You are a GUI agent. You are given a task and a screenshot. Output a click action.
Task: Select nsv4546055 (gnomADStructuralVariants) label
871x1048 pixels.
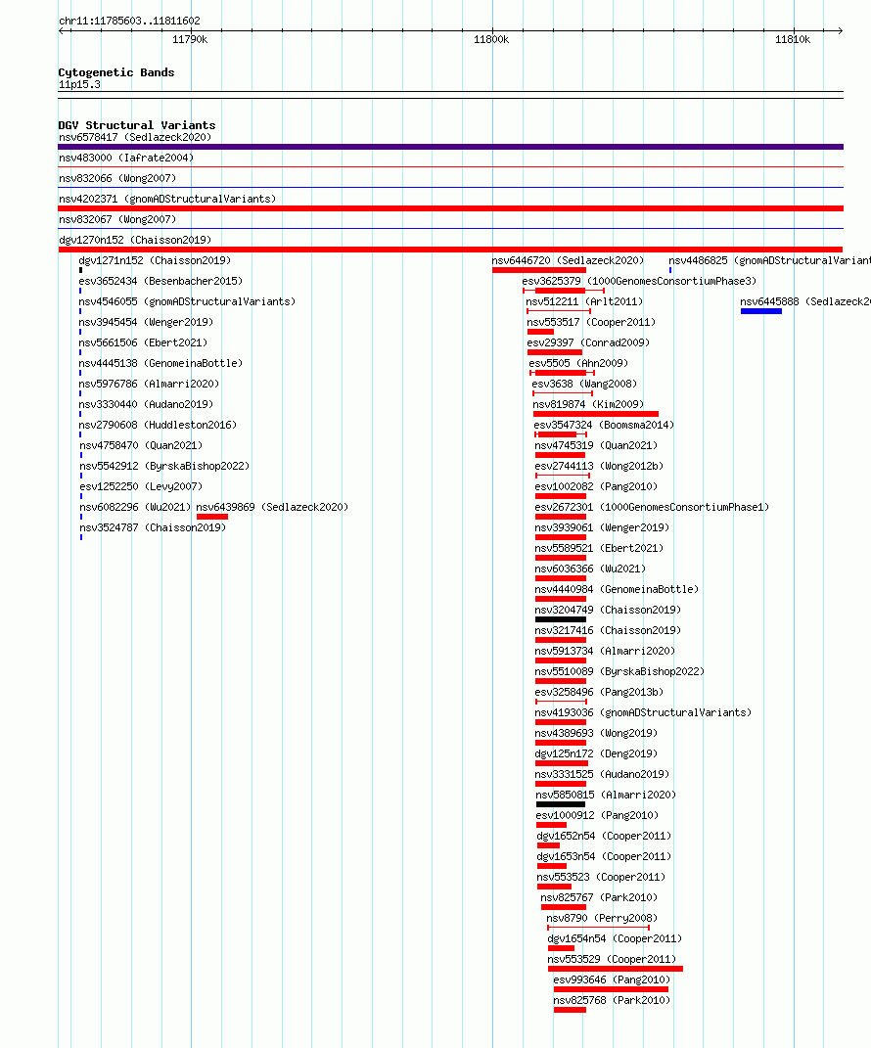tap(187, 301)
